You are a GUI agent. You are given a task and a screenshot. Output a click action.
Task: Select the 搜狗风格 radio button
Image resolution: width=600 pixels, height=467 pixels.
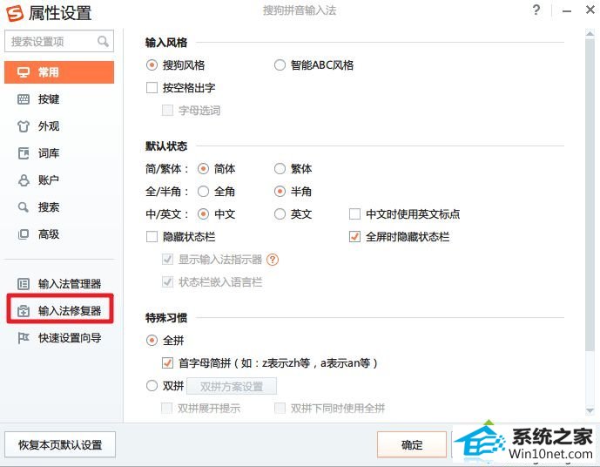[x=152, y=65]
